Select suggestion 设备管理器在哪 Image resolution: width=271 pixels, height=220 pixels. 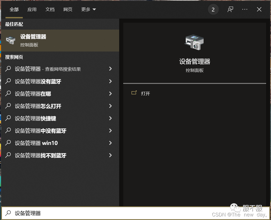tap(60, 94)
